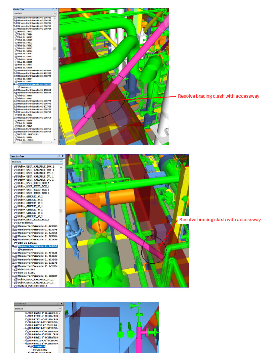
Task: Click scroll-down arrow beside Slab-01-129012 row
Action: click(x=55, y=140)
